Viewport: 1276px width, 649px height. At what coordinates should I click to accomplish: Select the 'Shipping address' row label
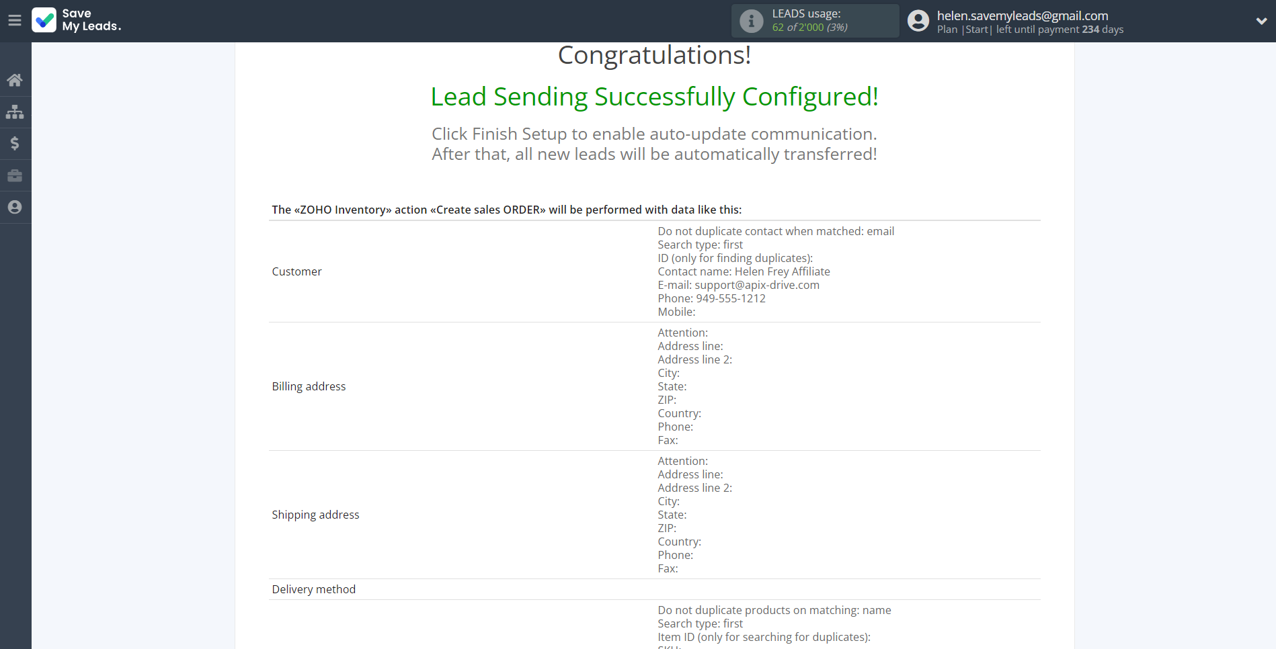(x=315, y=515)
